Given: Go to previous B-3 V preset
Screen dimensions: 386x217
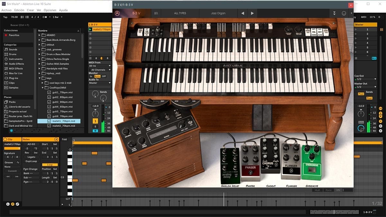Looking at the screenshot, I should 243,13.
